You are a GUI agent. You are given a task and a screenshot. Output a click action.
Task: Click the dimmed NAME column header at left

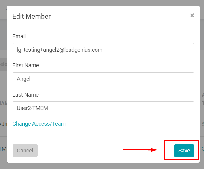click(x=3, y=104)
